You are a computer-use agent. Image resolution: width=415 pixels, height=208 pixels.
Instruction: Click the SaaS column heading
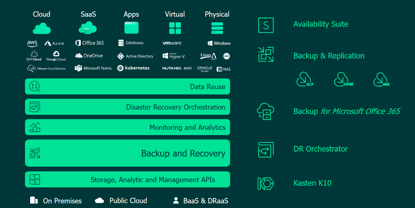(x=88, y=14)
